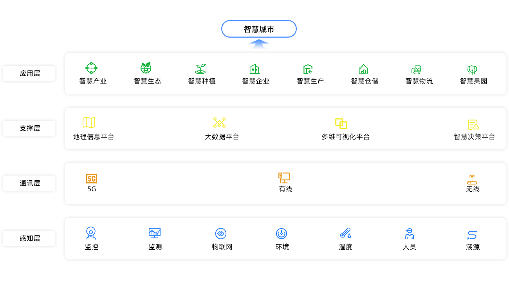
Task: Click the 智慧生态 leaf icon
Action: [146, 67]
